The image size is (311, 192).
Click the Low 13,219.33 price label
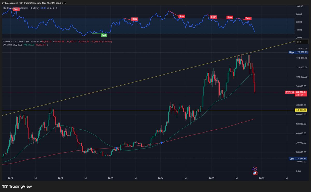(299, 159)
